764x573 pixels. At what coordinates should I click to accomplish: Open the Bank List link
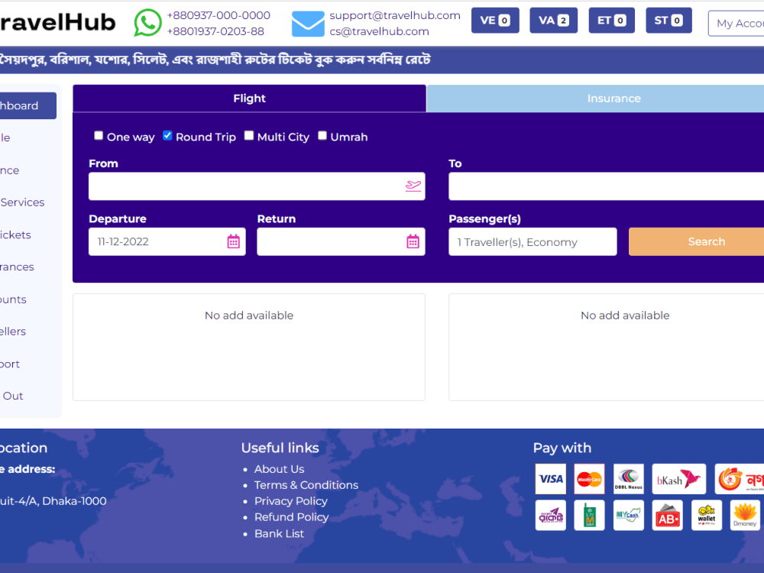pos(279,533)
